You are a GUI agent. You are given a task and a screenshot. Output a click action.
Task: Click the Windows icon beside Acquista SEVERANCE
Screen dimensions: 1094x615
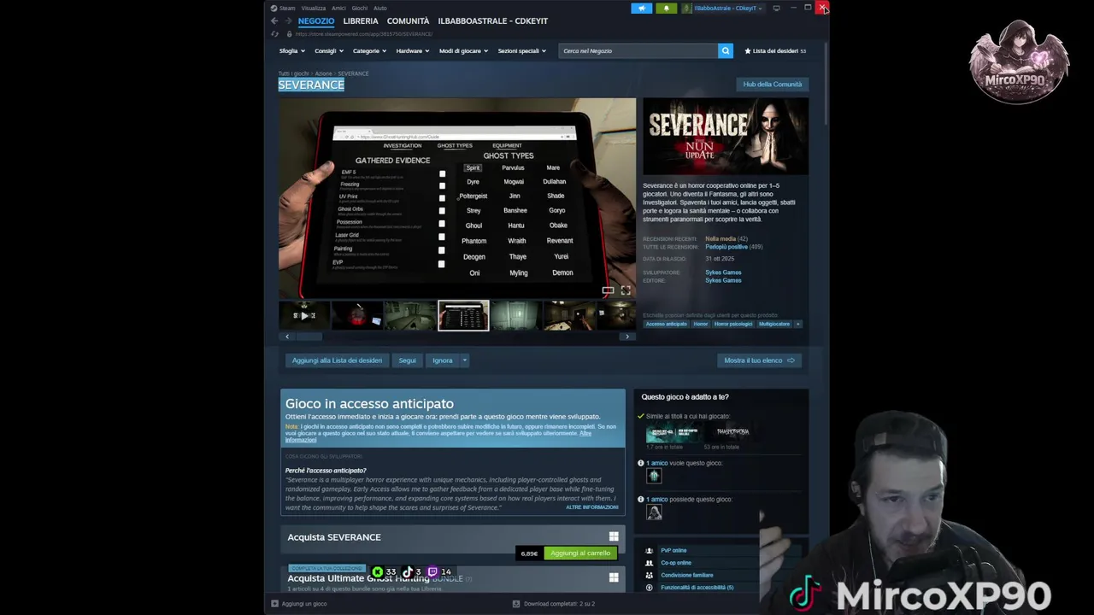click(x=614, y=537)
